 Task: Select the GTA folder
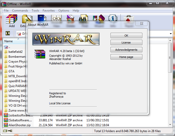(x=9, y=71)
